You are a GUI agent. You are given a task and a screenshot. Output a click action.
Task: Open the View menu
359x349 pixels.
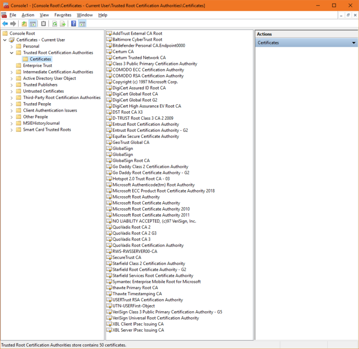coord(44,15)
